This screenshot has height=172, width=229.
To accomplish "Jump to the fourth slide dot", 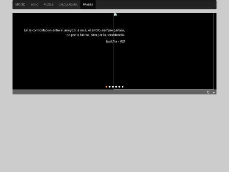I will [x=116, y=87].
